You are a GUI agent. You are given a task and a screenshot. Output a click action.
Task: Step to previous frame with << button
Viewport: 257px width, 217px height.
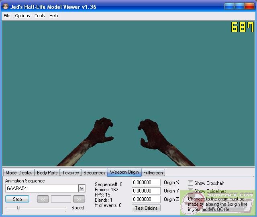point(43,199)
